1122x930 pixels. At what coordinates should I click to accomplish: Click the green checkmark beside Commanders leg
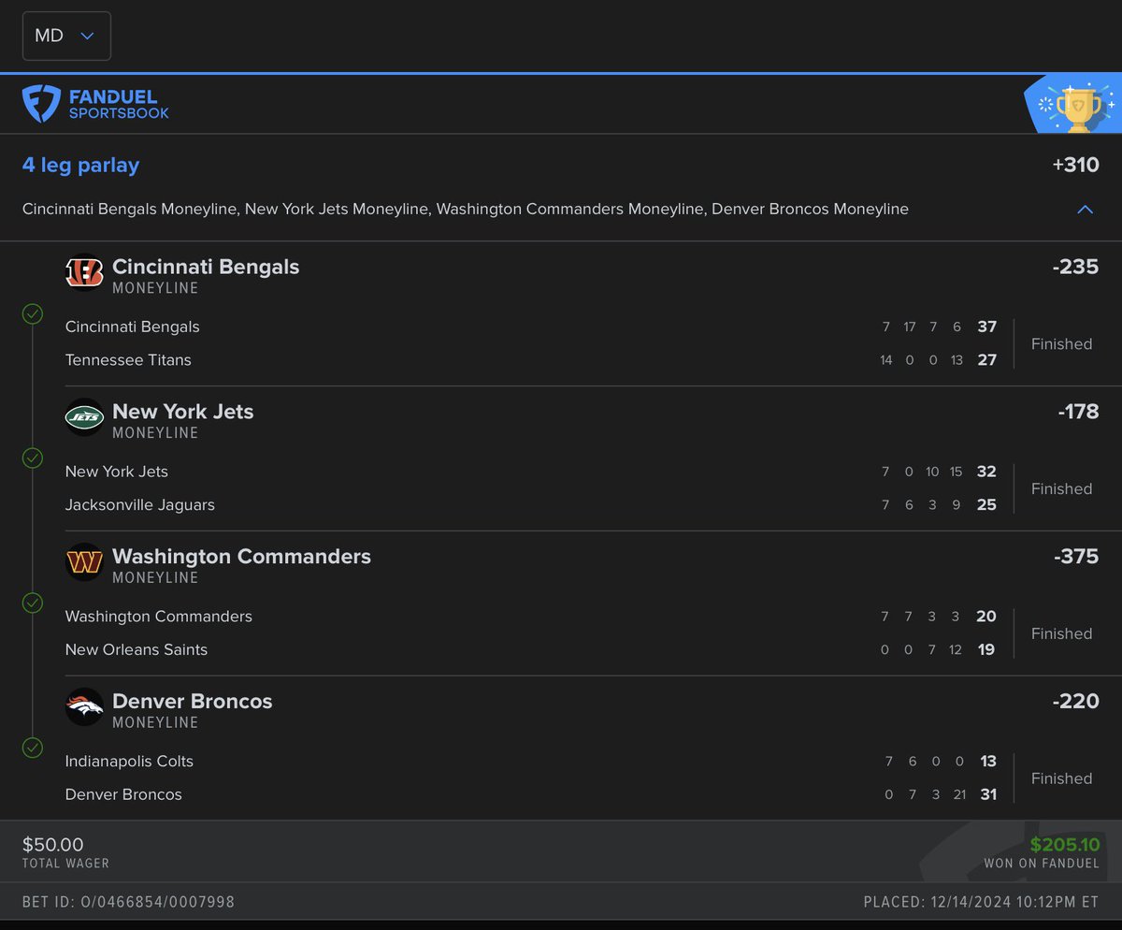pos(33,603)
